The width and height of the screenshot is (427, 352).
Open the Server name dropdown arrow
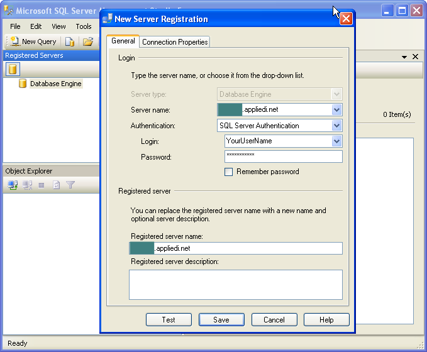336,110
